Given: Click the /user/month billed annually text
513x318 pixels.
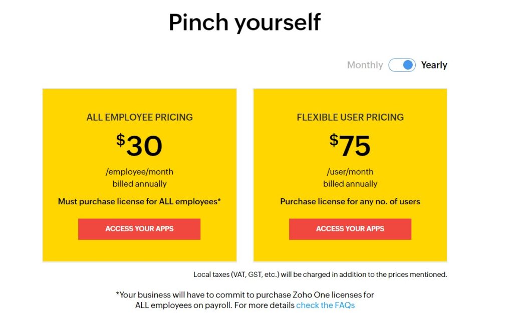Looking at the screenshot, I should (x=350, y=178).
